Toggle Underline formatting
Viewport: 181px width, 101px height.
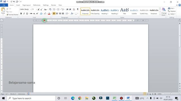pyautogui.click(x=27, y=13)
